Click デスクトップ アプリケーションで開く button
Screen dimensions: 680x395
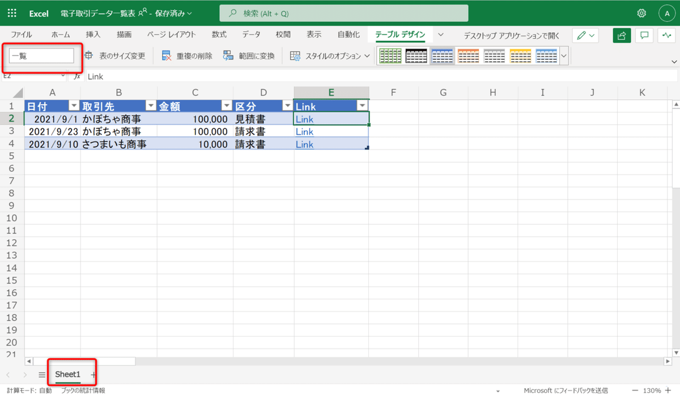click(x=511, y=35)
